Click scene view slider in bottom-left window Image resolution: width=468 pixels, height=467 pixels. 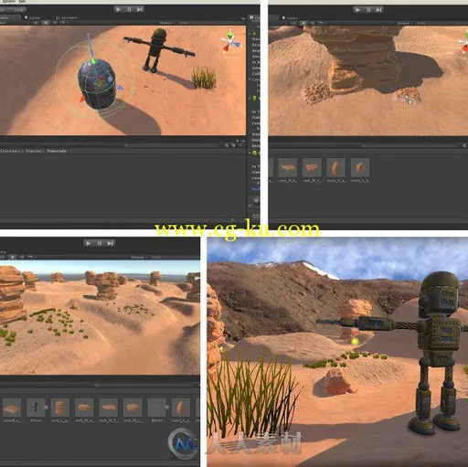144,385
